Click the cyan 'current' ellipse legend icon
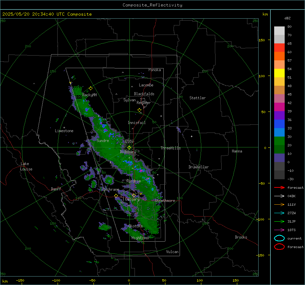305x285 pixels. coord(279,238)
